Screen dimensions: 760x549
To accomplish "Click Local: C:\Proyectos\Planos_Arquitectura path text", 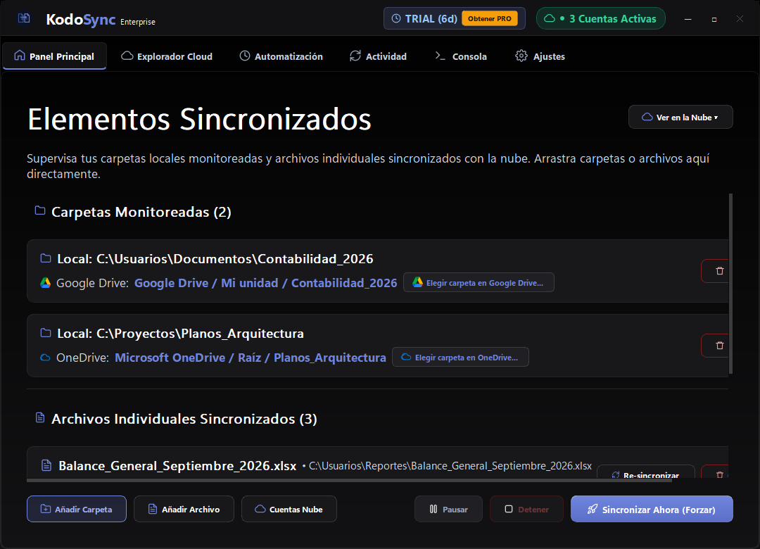I will pos(181,333).
